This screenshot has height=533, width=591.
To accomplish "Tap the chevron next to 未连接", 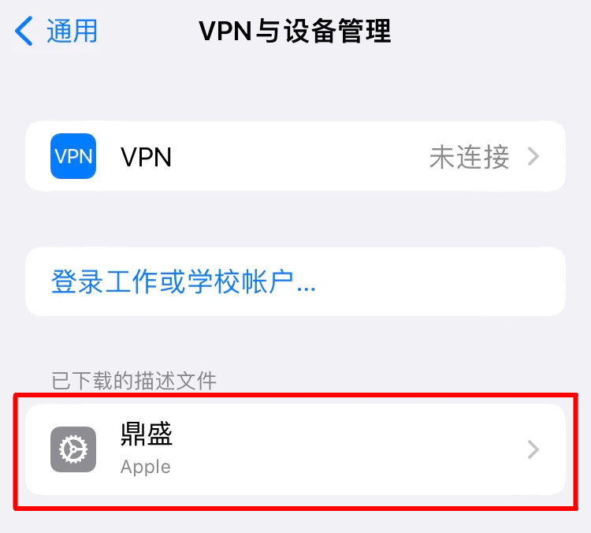I will point(533,157).
